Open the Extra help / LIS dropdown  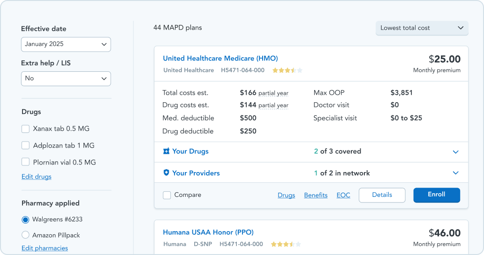coord(66,79)
